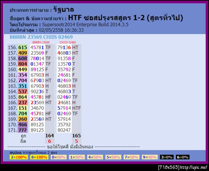Select 34670 in row 167

tap(37, 108)
